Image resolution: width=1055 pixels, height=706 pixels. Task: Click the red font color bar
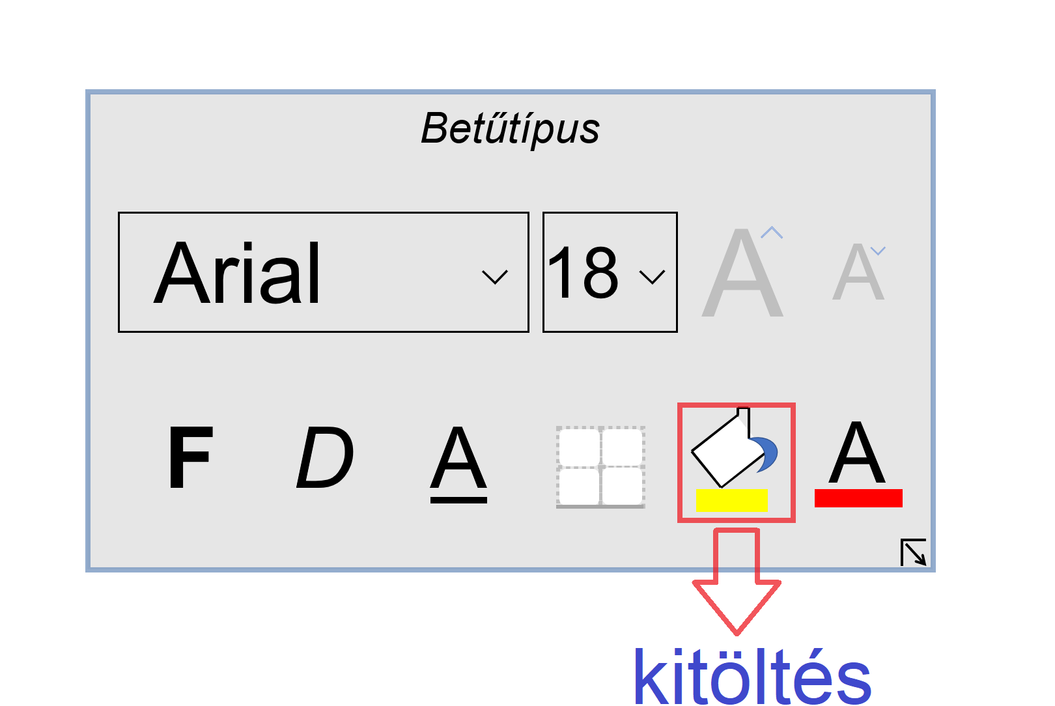pyautogui.click(x=858, y=498)
